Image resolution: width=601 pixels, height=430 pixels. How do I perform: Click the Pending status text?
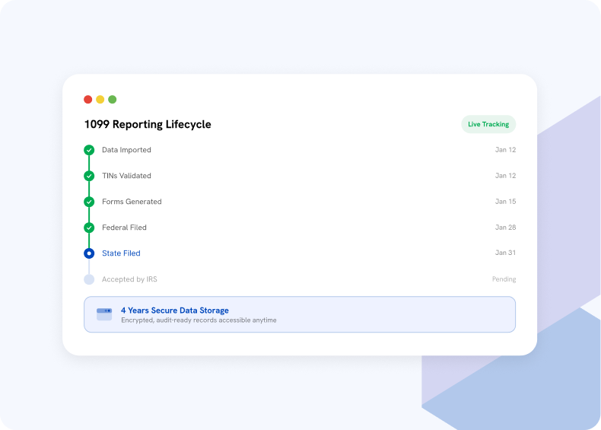coord(504,279)
